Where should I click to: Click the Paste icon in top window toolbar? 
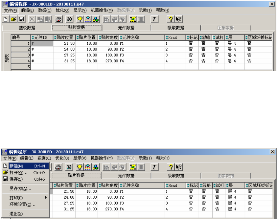tap(48, 19)
